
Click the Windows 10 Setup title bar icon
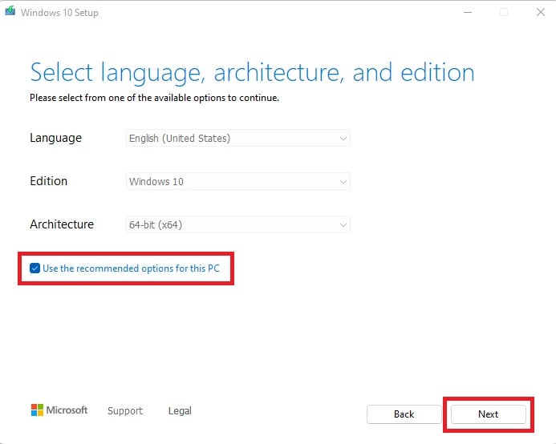[x=10, y=12]
